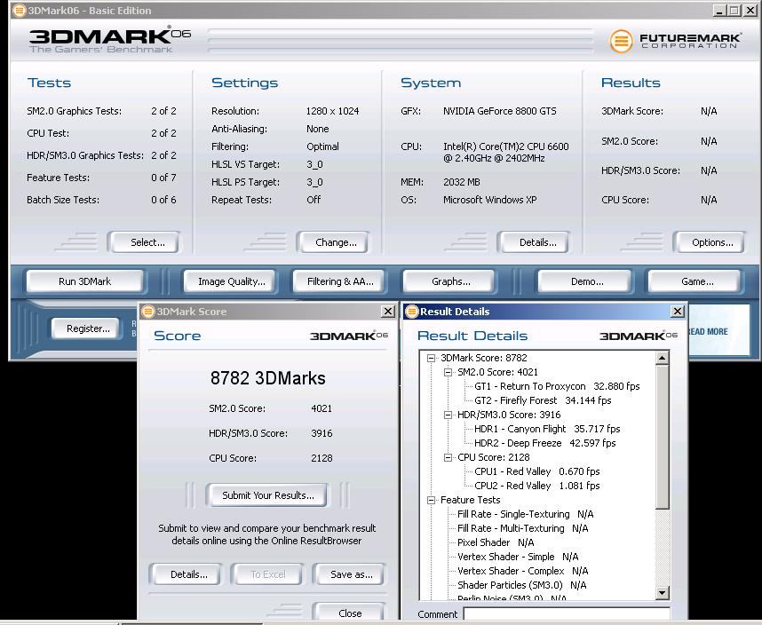Close the 3DMark Score window
The height and width of the screenshot is (625, 762).
click(x=388, y=312)
